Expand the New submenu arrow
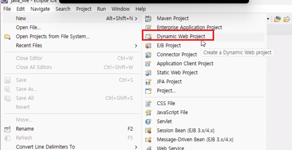The image size is (292, 150). [136, 19]
